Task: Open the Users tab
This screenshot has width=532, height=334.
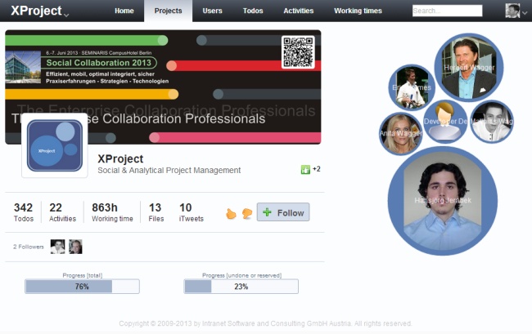Action: (212, 11)
